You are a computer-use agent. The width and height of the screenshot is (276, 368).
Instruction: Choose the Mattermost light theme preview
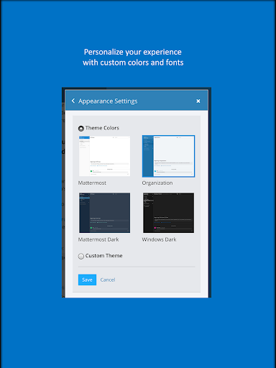coord(105,156)
